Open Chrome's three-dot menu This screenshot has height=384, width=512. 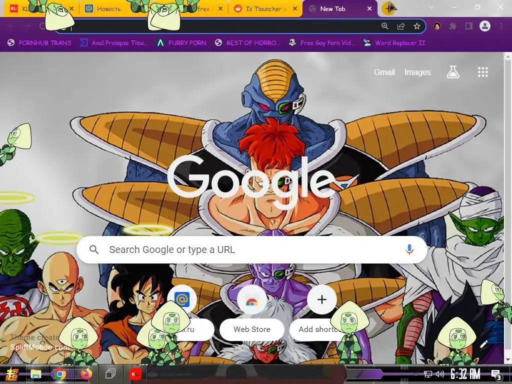[501, 26]
